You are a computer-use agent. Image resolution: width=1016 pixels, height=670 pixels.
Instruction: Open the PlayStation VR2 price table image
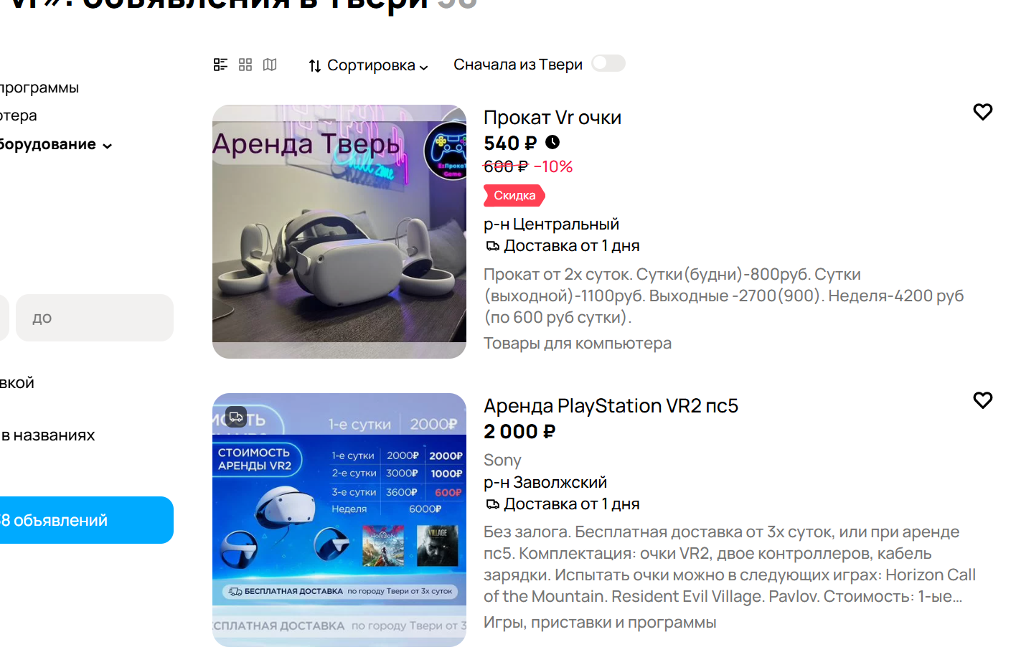tap(339, 520)
